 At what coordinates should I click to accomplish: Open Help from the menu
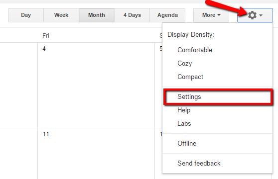tap(218, 110)
